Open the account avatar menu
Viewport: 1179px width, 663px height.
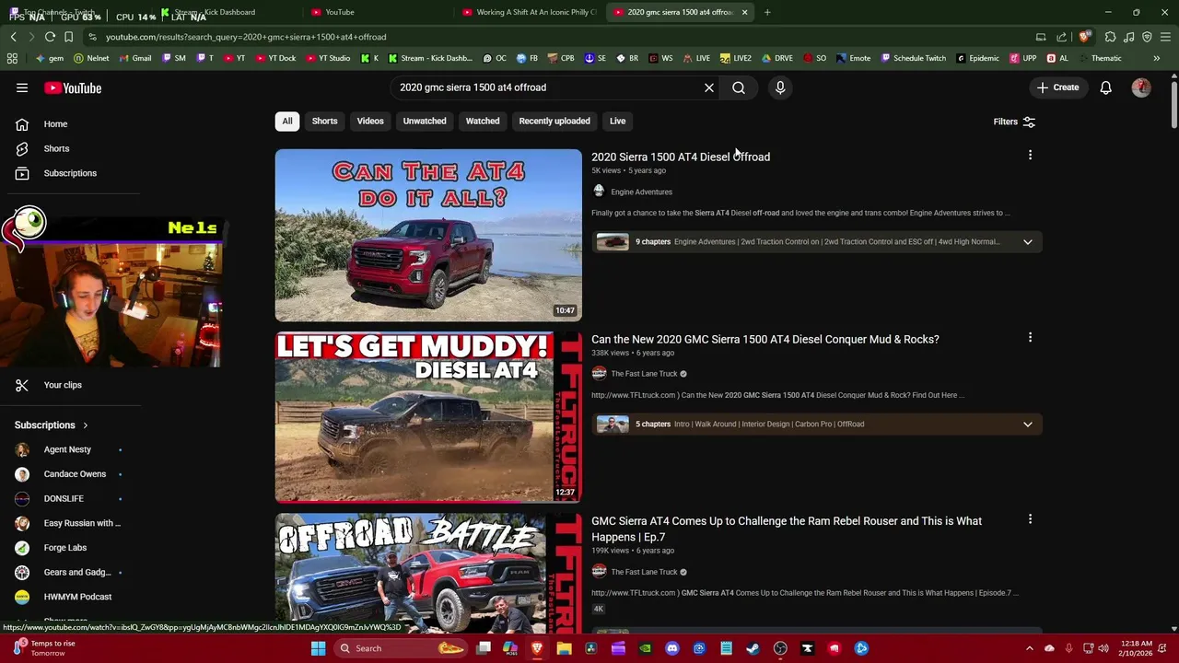[x=1141, y=87]
